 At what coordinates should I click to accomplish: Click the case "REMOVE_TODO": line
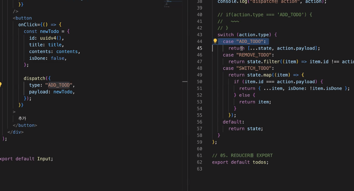248,55
